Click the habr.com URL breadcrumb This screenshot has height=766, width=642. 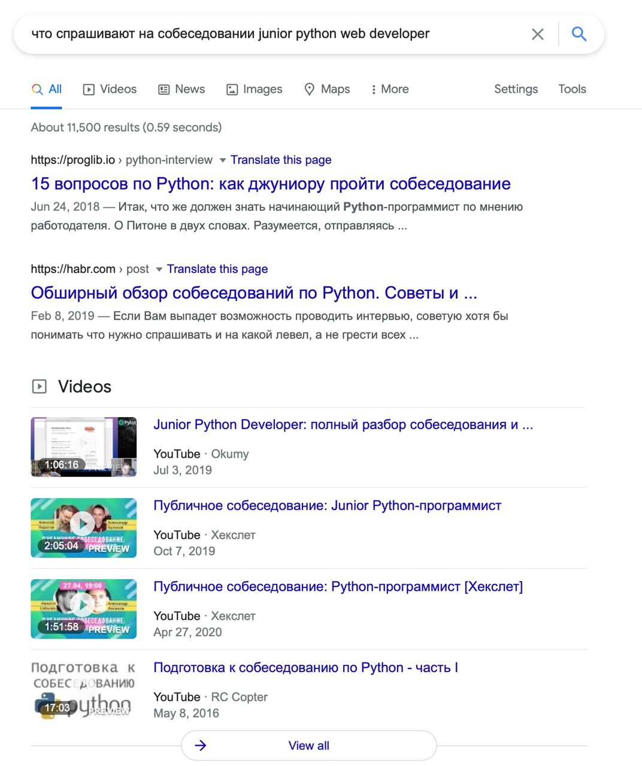click(90, 269)
